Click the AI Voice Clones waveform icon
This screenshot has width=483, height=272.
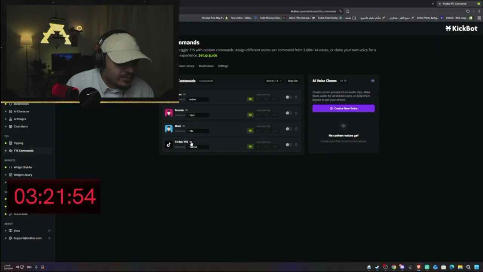click(x=372, y=80)
